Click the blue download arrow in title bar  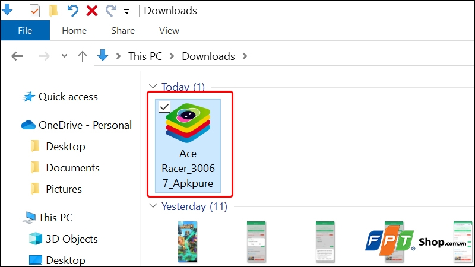coord(7,9)
